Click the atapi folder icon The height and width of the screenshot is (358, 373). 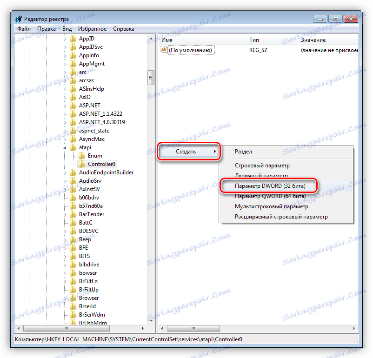73,147
